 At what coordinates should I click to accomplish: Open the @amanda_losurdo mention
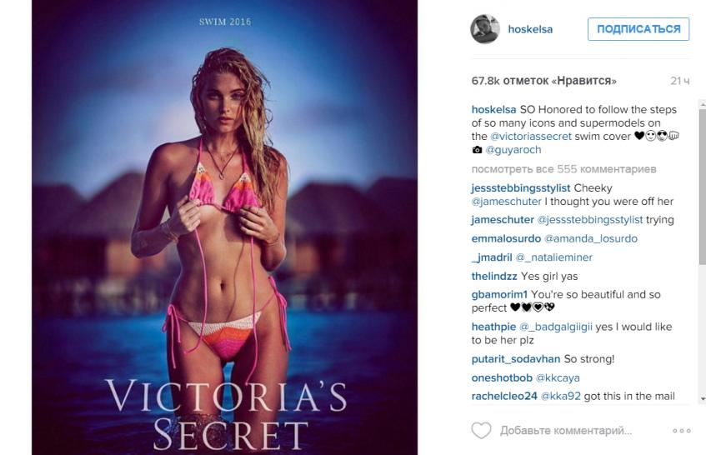[x=591, y=238]
